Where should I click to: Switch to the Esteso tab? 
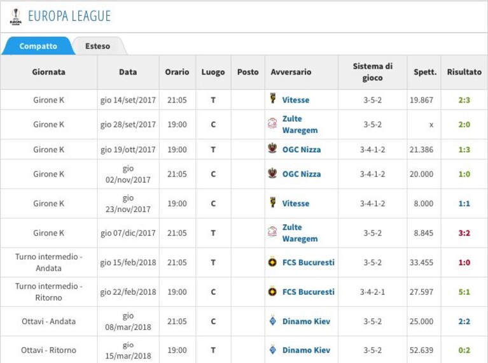tap(98, 46)
